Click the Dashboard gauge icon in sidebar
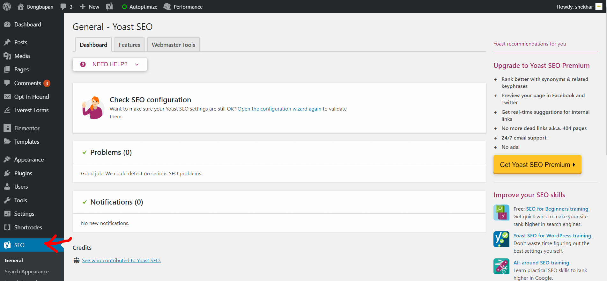The height and width of the screenshot is (281, 607). 7,25
